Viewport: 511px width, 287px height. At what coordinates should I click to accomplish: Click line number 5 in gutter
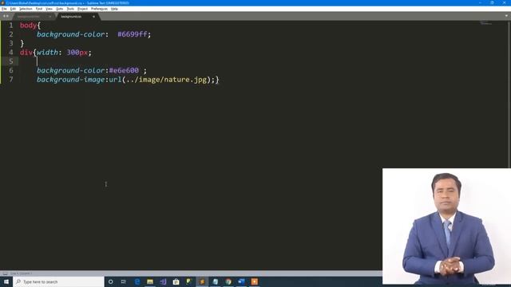[11, 61]
